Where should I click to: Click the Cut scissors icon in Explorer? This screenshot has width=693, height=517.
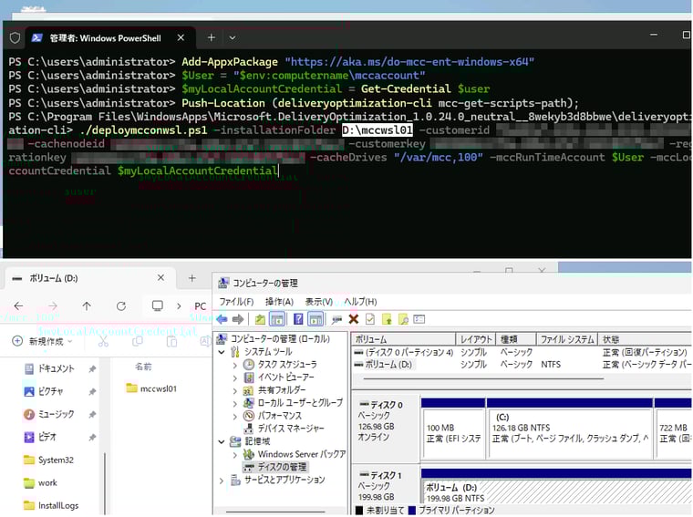(x=103, y=341)
